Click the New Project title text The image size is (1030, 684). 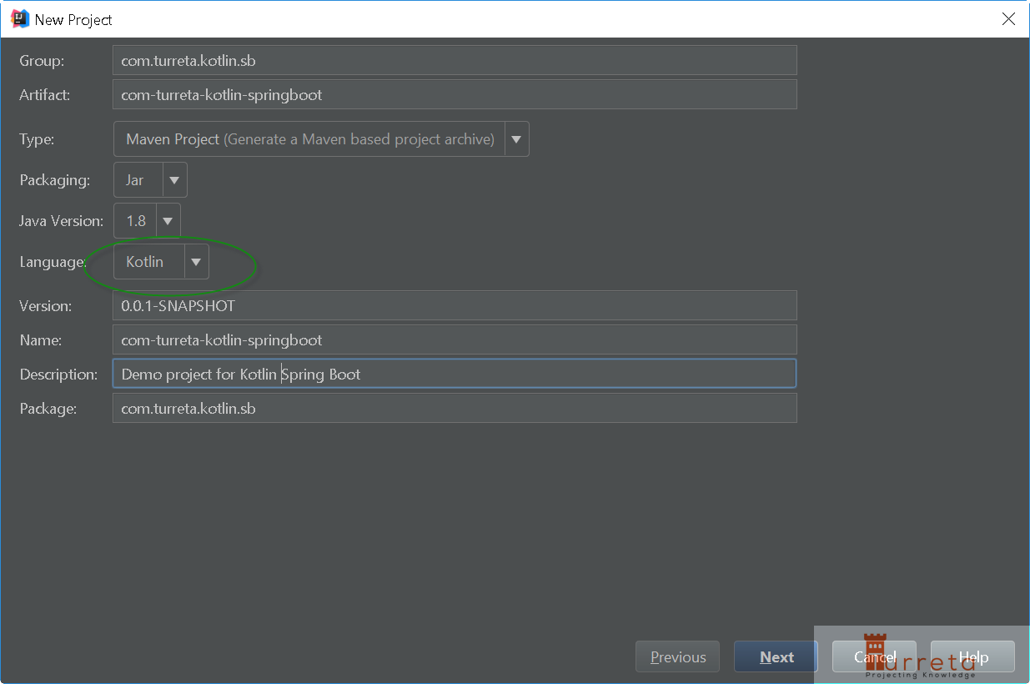pos(73,19)
